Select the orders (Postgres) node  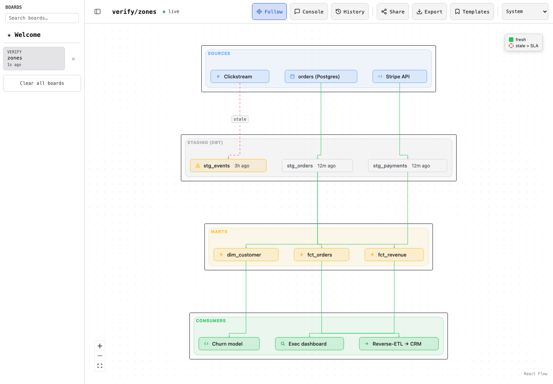(321, 76)
